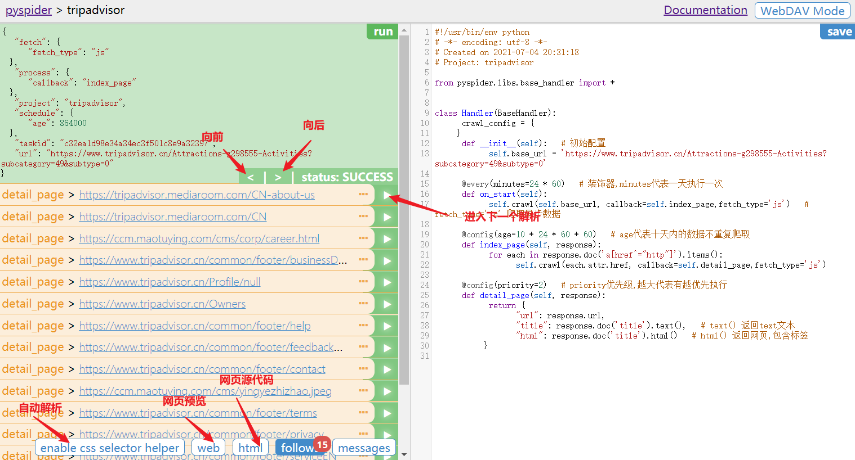The image size is (855, 460).
Task: Switch to the web preview tab
Action: [208, 448]
